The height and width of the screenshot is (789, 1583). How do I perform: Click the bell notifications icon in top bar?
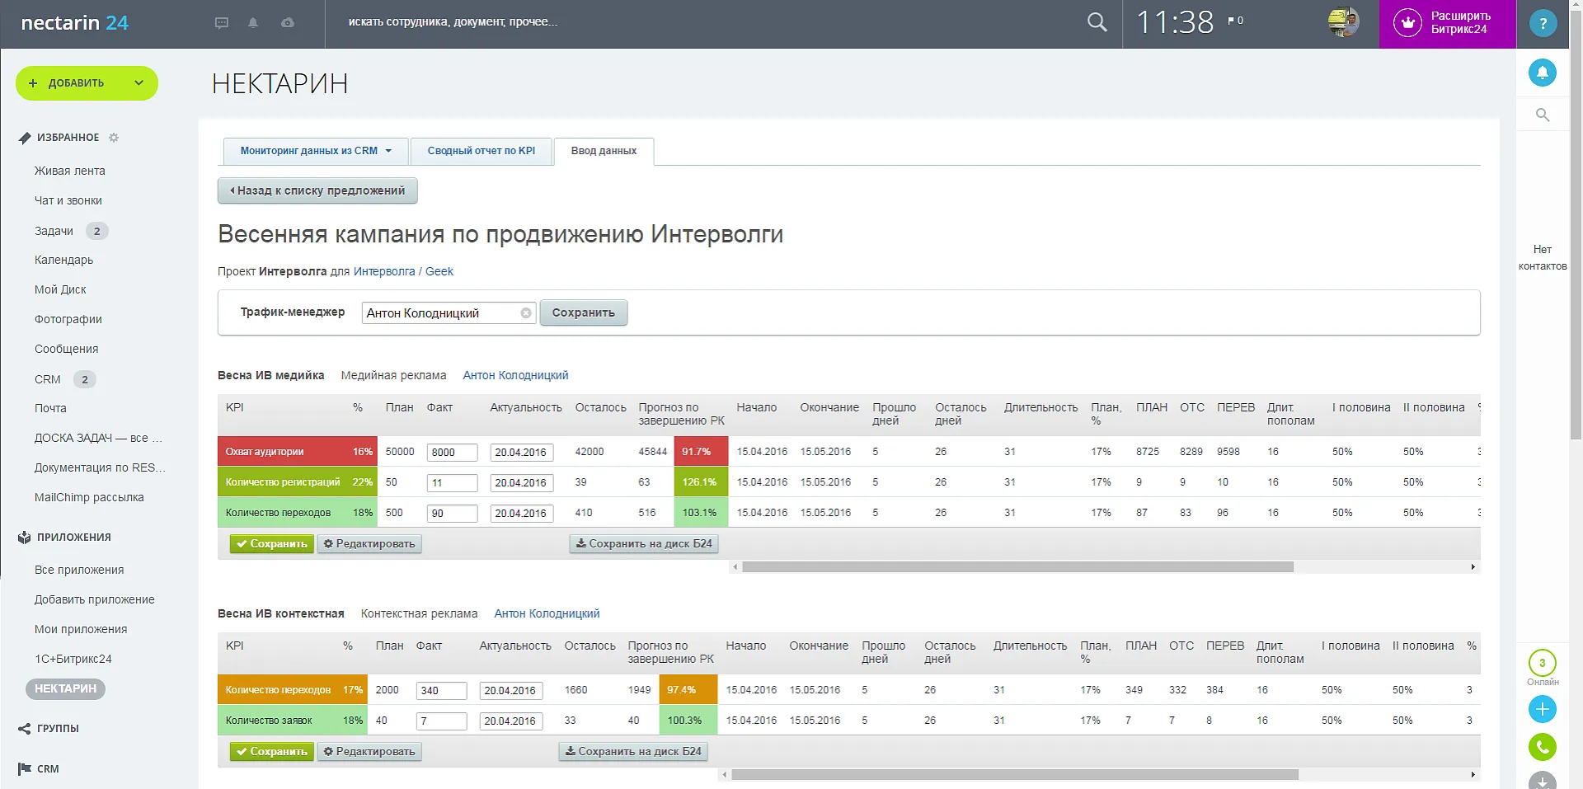pos(253,23)
